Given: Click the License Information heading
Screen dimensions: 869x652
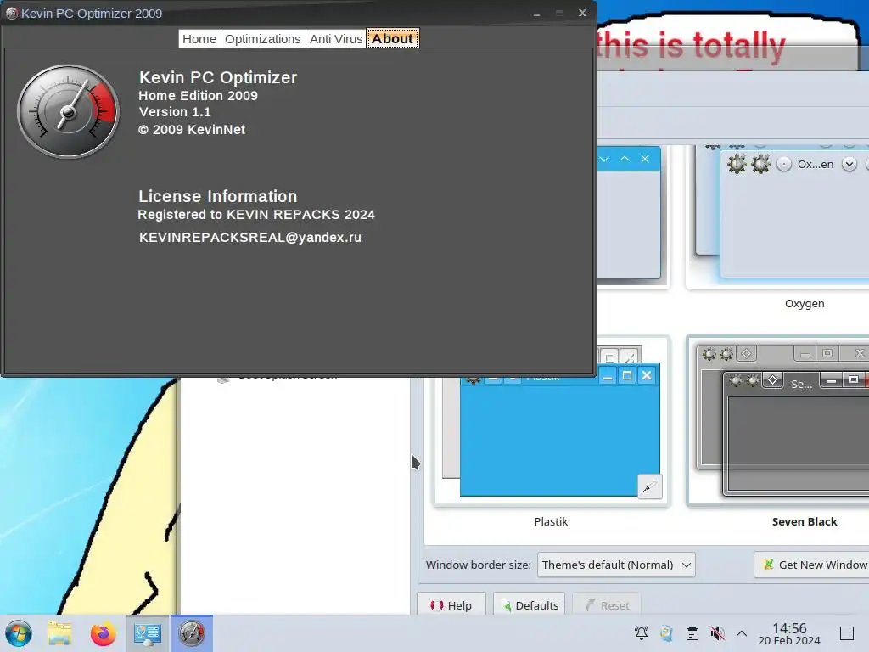Looking at the screenshot, I should [218, 196].
